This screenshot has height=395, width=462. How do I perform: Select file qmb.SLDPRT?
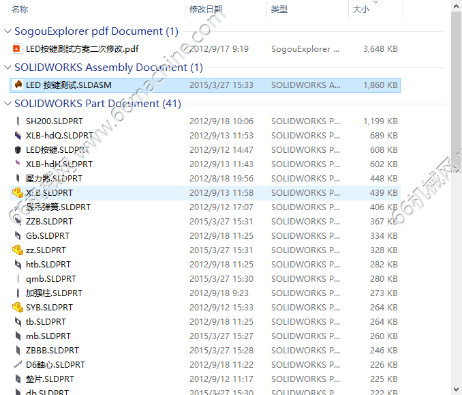(51, 279)
